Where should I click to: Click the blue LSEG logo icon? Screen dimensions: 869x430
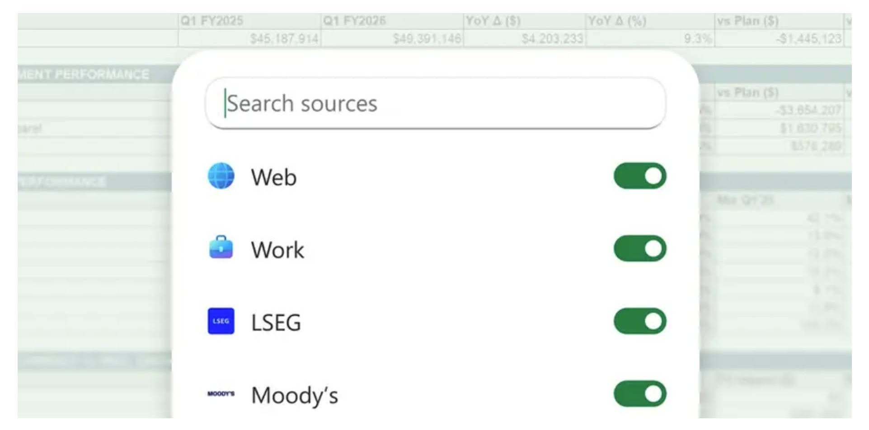pyautogui.click(x=221, y=321)
